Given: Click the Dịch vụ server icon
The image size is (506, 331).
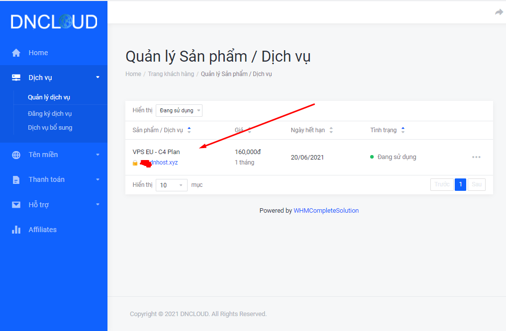Looking at the screenshot, I should (16, 78).
